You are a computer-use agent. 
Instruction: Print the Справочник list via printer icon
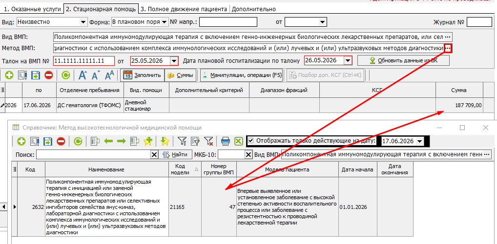[226, 141]
